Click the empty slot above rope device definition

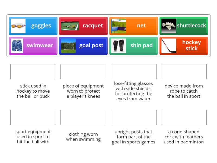184,72
